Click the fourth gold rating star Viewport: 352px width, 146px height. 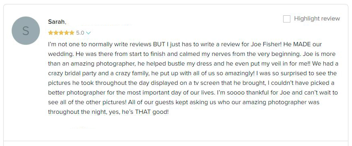click(66, 33)
